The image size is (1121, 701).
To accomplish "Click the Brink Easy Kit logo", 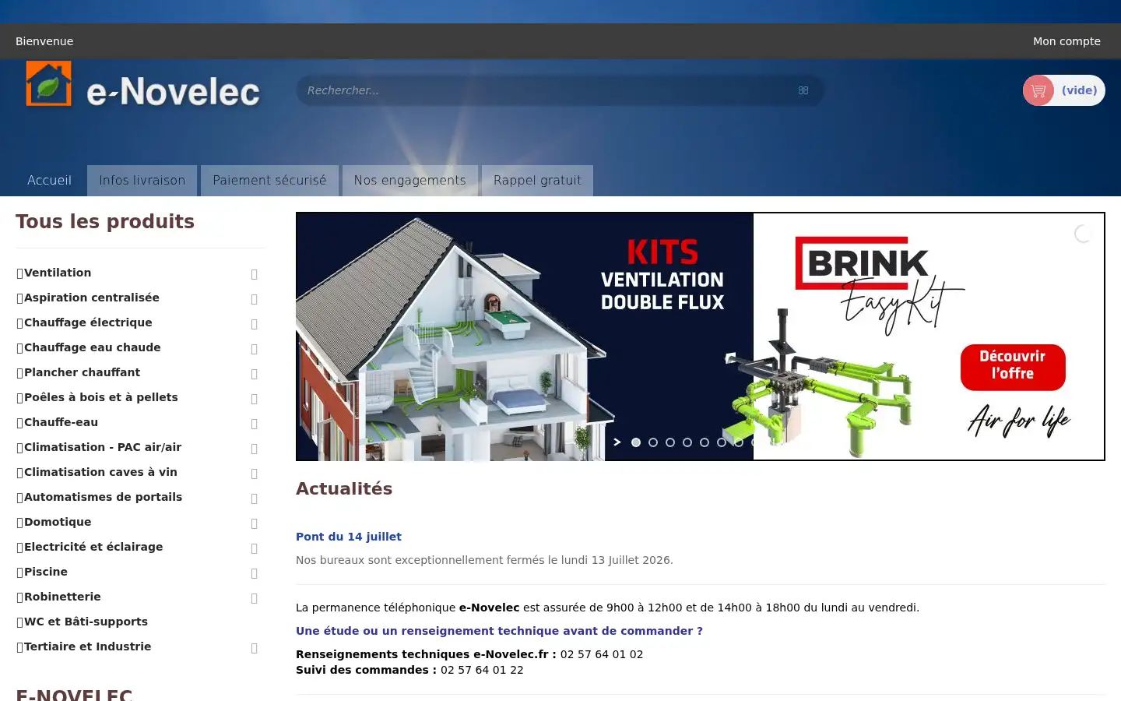I will coord(880,284).
